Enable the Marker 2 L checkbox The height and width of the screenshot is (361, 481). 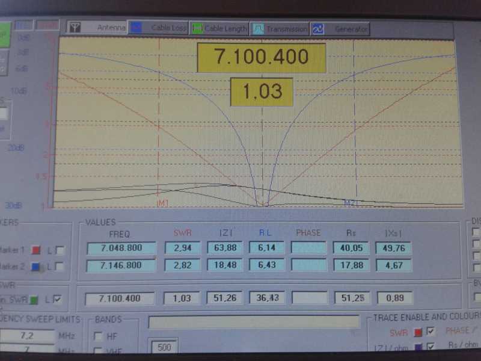60,267
